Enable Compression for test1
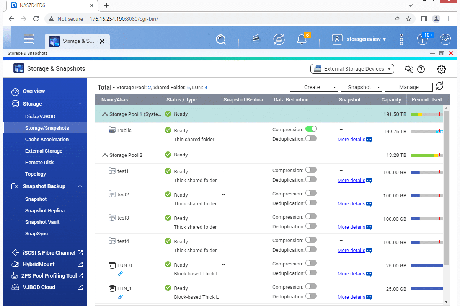The image size is (460, 306). coord(311,170)
